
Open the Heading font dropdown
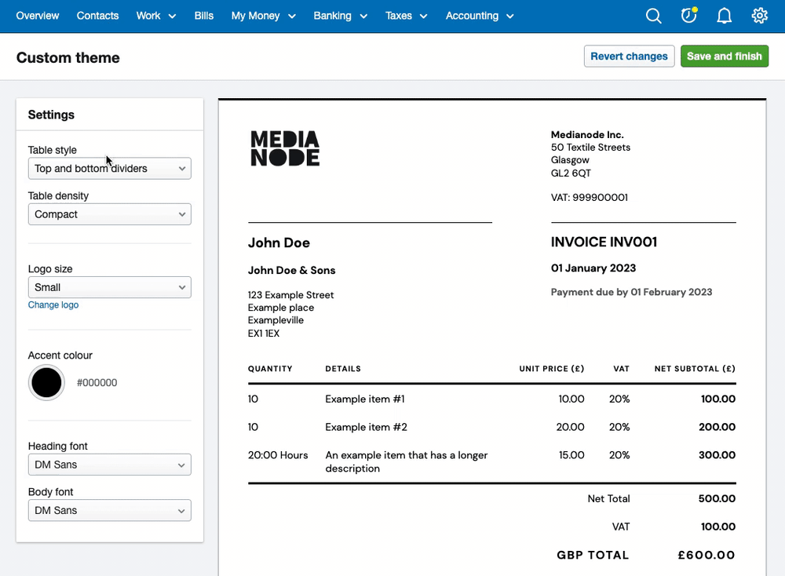click(109, 465)
